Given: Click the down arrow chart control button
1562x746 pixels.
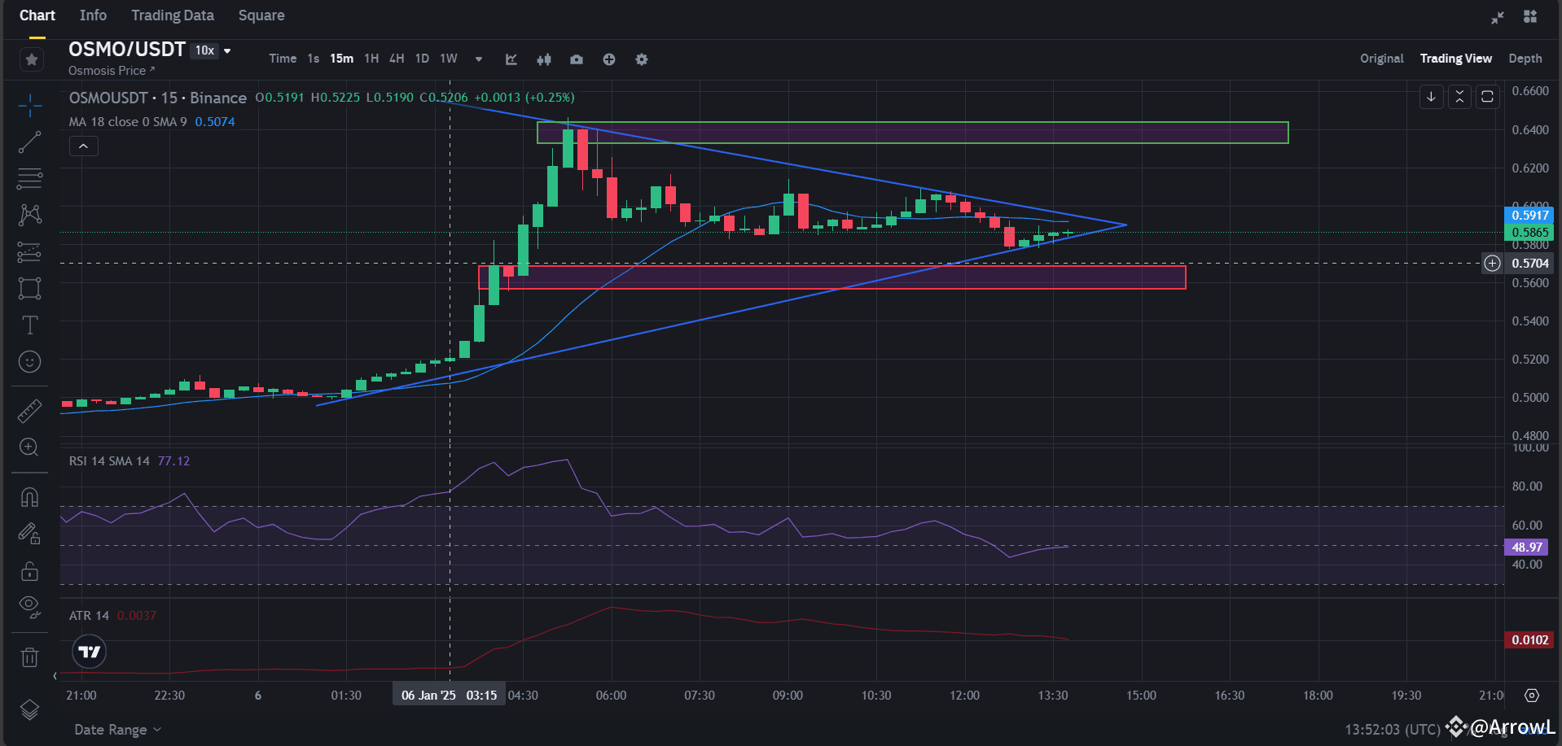Looking at the screenshot, I should click(1431, 97).
